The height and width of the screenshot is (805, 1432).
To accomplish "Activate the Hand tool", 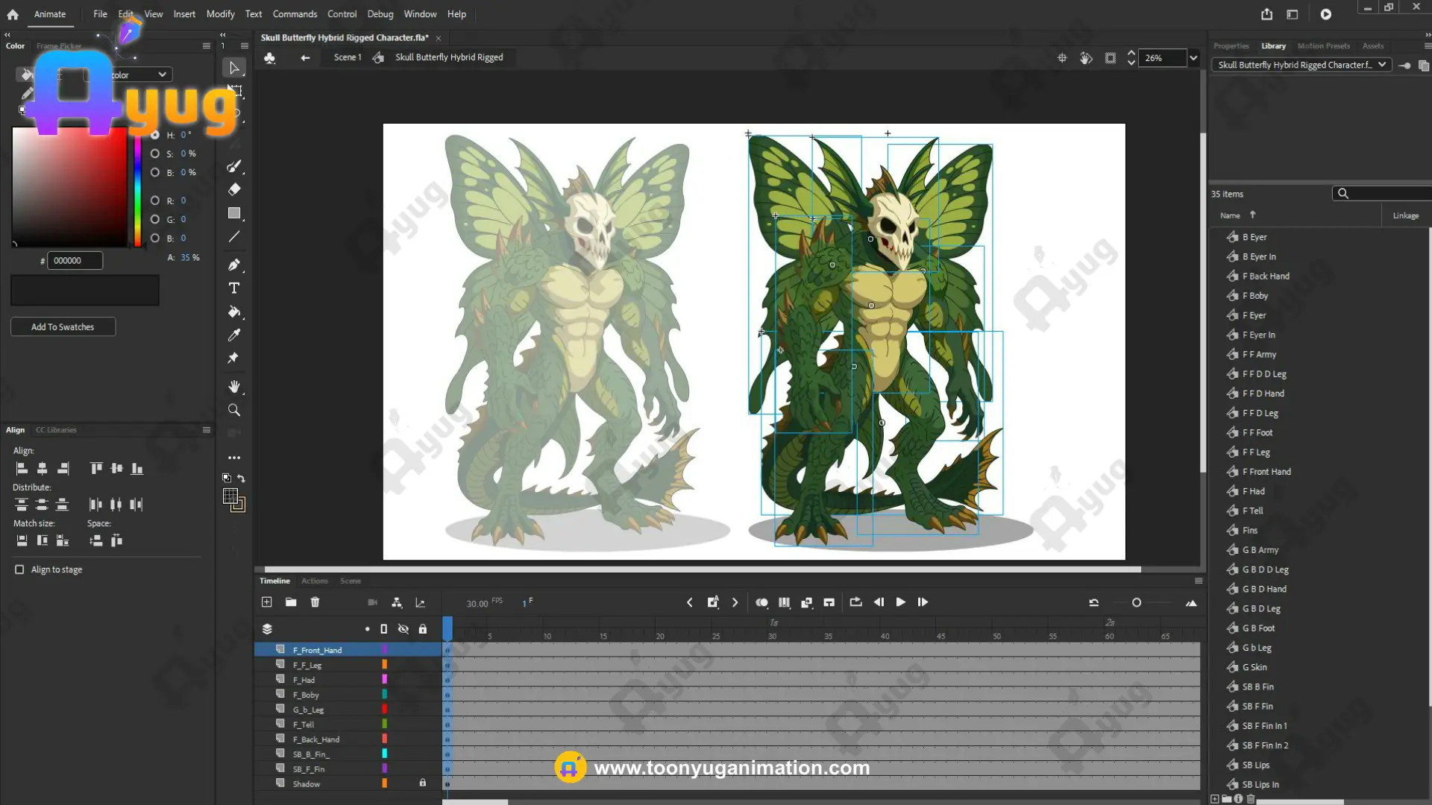I will pos(234,386).
